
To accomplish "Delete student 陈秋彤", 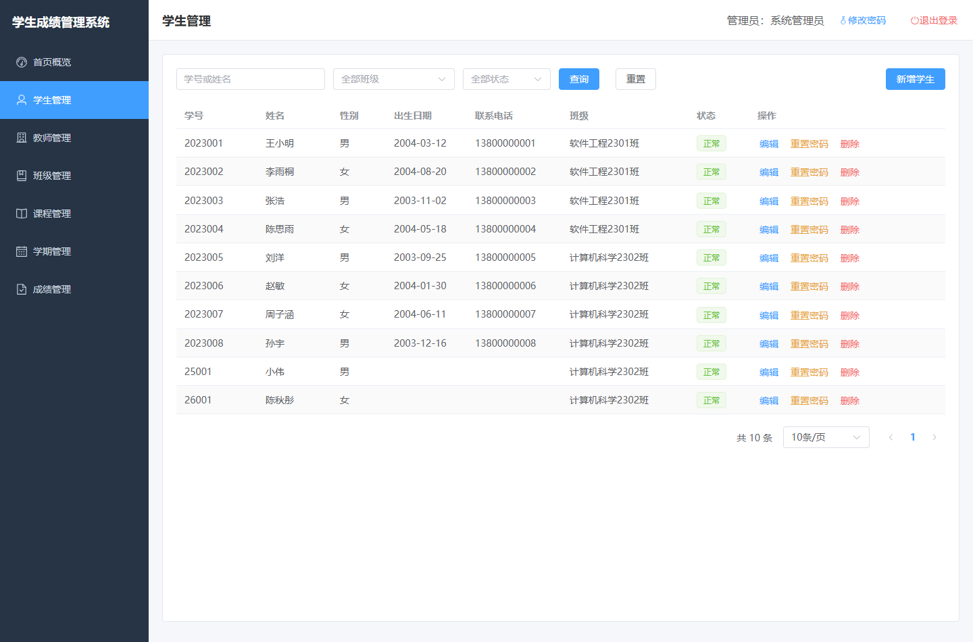I will 850,401.
